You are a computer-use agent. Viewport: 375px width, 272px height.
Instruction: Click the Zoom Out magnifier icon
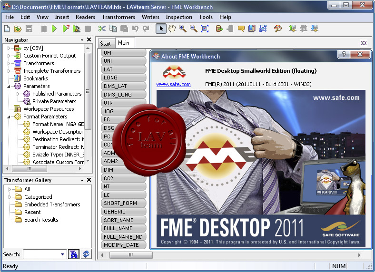194,29
